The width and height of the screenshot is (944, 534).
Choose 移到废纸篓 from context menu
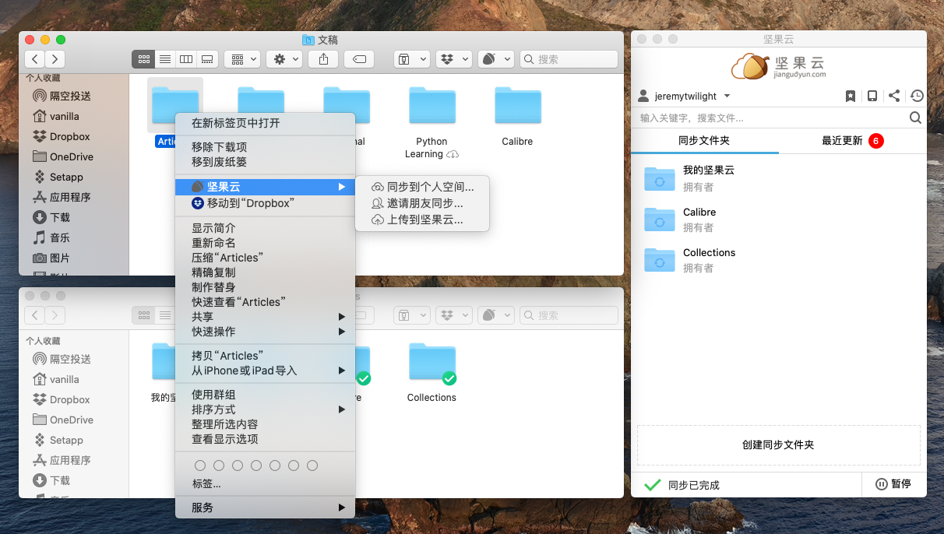pyautogui.click(x=265, y=162)
